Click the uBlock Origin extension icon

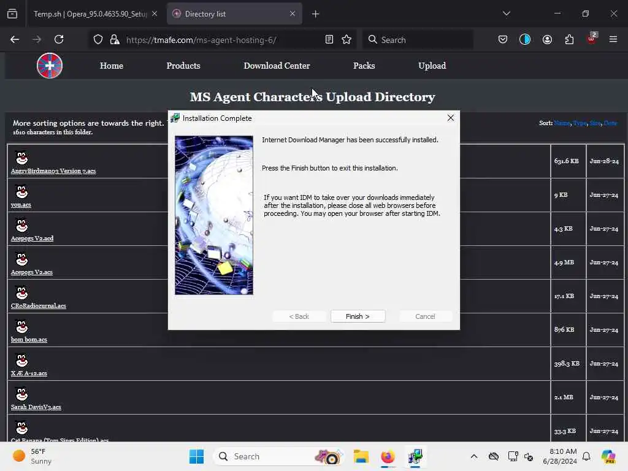[x=592, y=39]
